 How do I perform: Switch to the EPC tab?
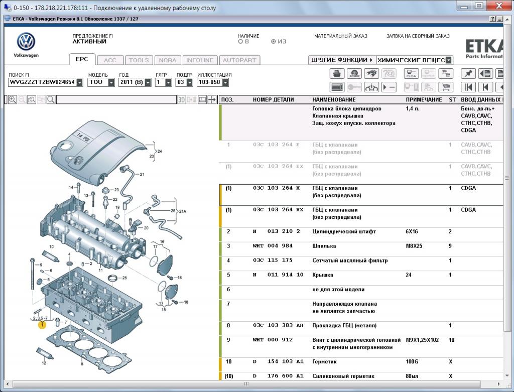[x=82, y=59]
